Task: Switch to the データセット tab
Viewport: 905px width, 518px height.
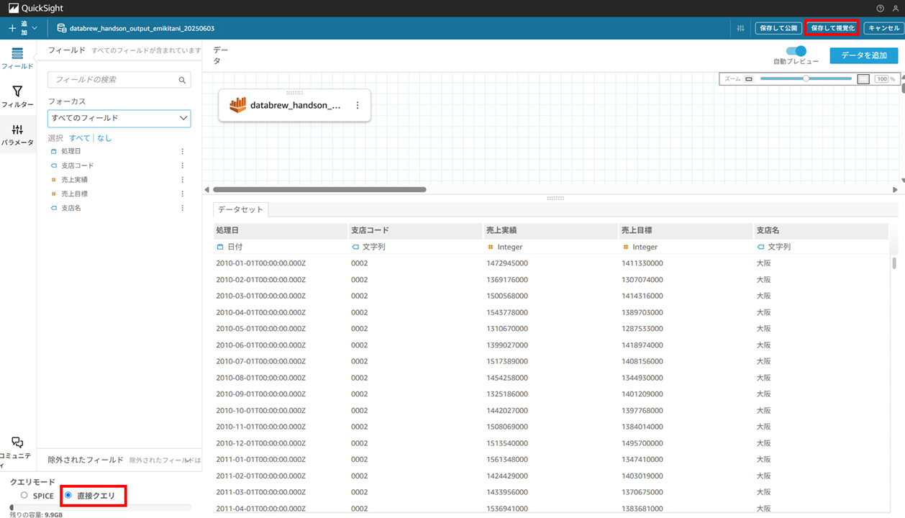Action: click(240, 209)
